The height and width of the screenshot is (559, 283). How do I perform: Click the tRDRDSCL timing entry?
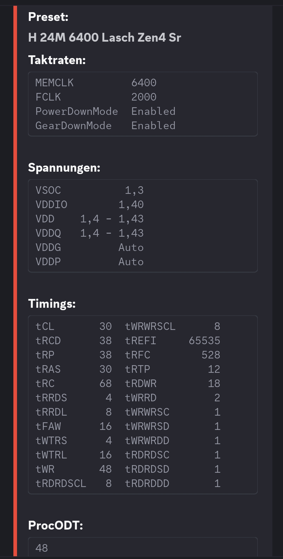tap(73, 483)
